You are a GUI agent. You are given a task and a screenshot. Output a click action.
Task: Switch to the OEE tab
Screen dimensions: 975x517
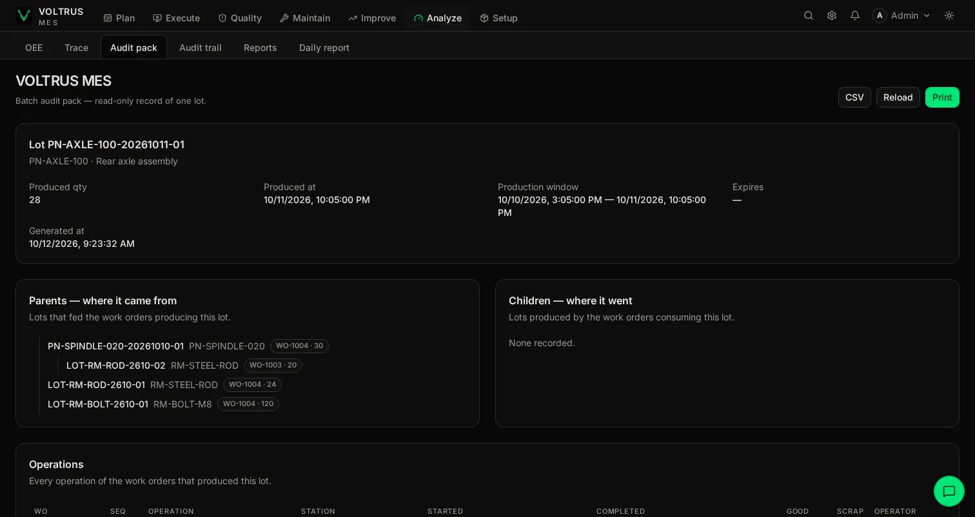[x=34, y=48]
